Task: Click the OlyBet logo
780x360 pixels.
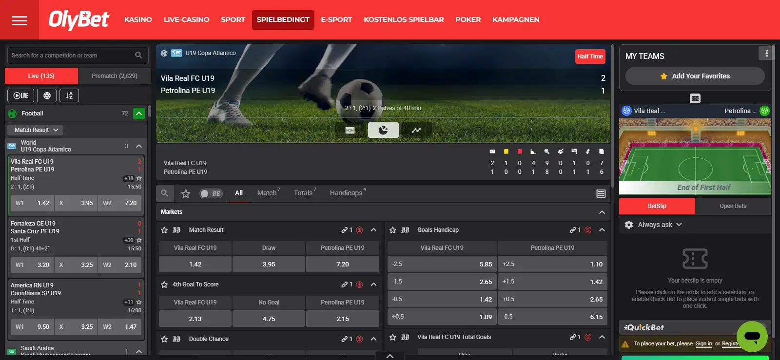Action: click(x=78, y=19)
